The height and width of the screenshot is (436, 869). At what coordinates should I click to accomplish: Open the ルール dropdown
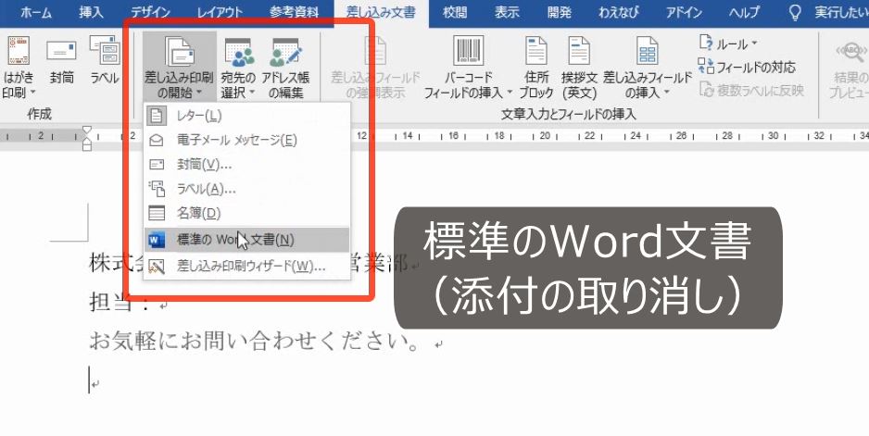728,44
